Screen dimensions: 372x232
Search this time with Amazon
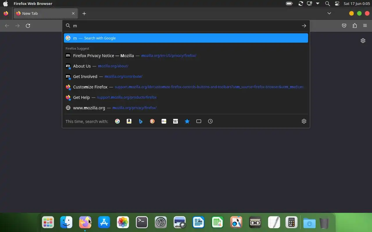(129, 121)
